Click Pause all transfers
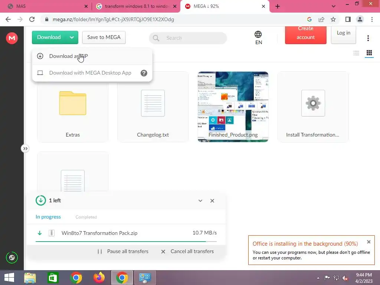The height and width of the screenshot is (285, 380). coord(123,252)
